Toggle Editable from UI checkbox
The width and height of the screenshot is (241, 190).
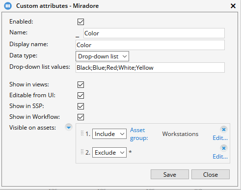(x=80, y=95)
